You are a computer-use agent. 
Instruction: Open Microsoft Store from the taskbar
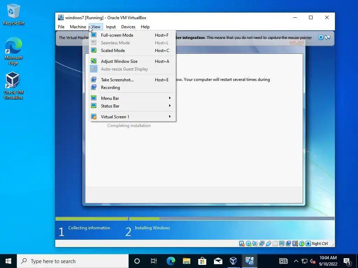pyautogui.click(x=202, y=261)
